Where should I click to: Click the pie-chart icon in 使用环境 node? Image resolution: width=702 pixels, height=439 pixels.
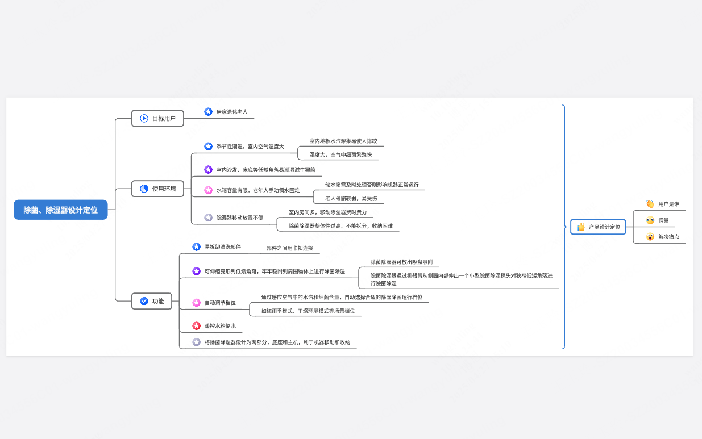point(144,189)
